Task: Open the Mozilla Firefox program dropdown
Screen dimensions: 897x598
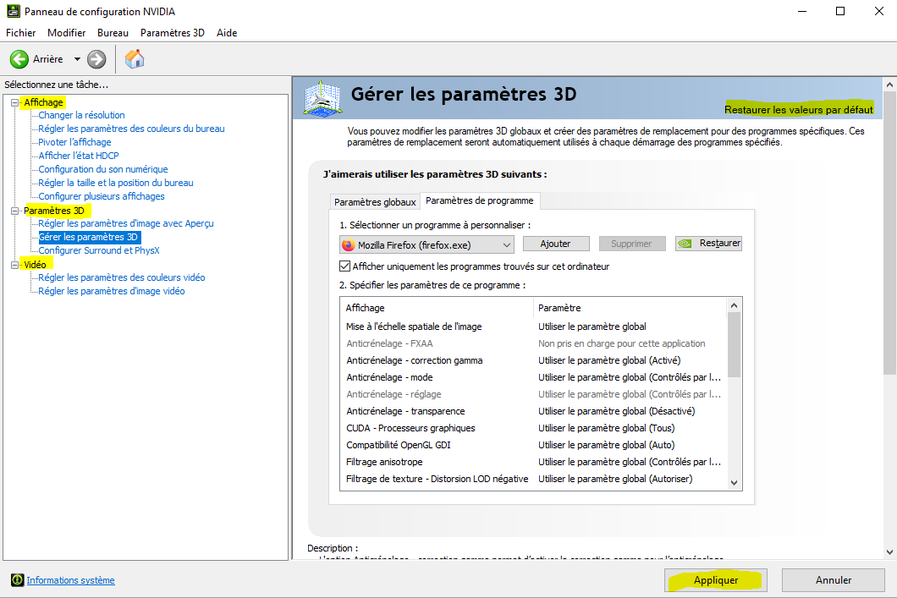Action: click(x=426, y=245)
